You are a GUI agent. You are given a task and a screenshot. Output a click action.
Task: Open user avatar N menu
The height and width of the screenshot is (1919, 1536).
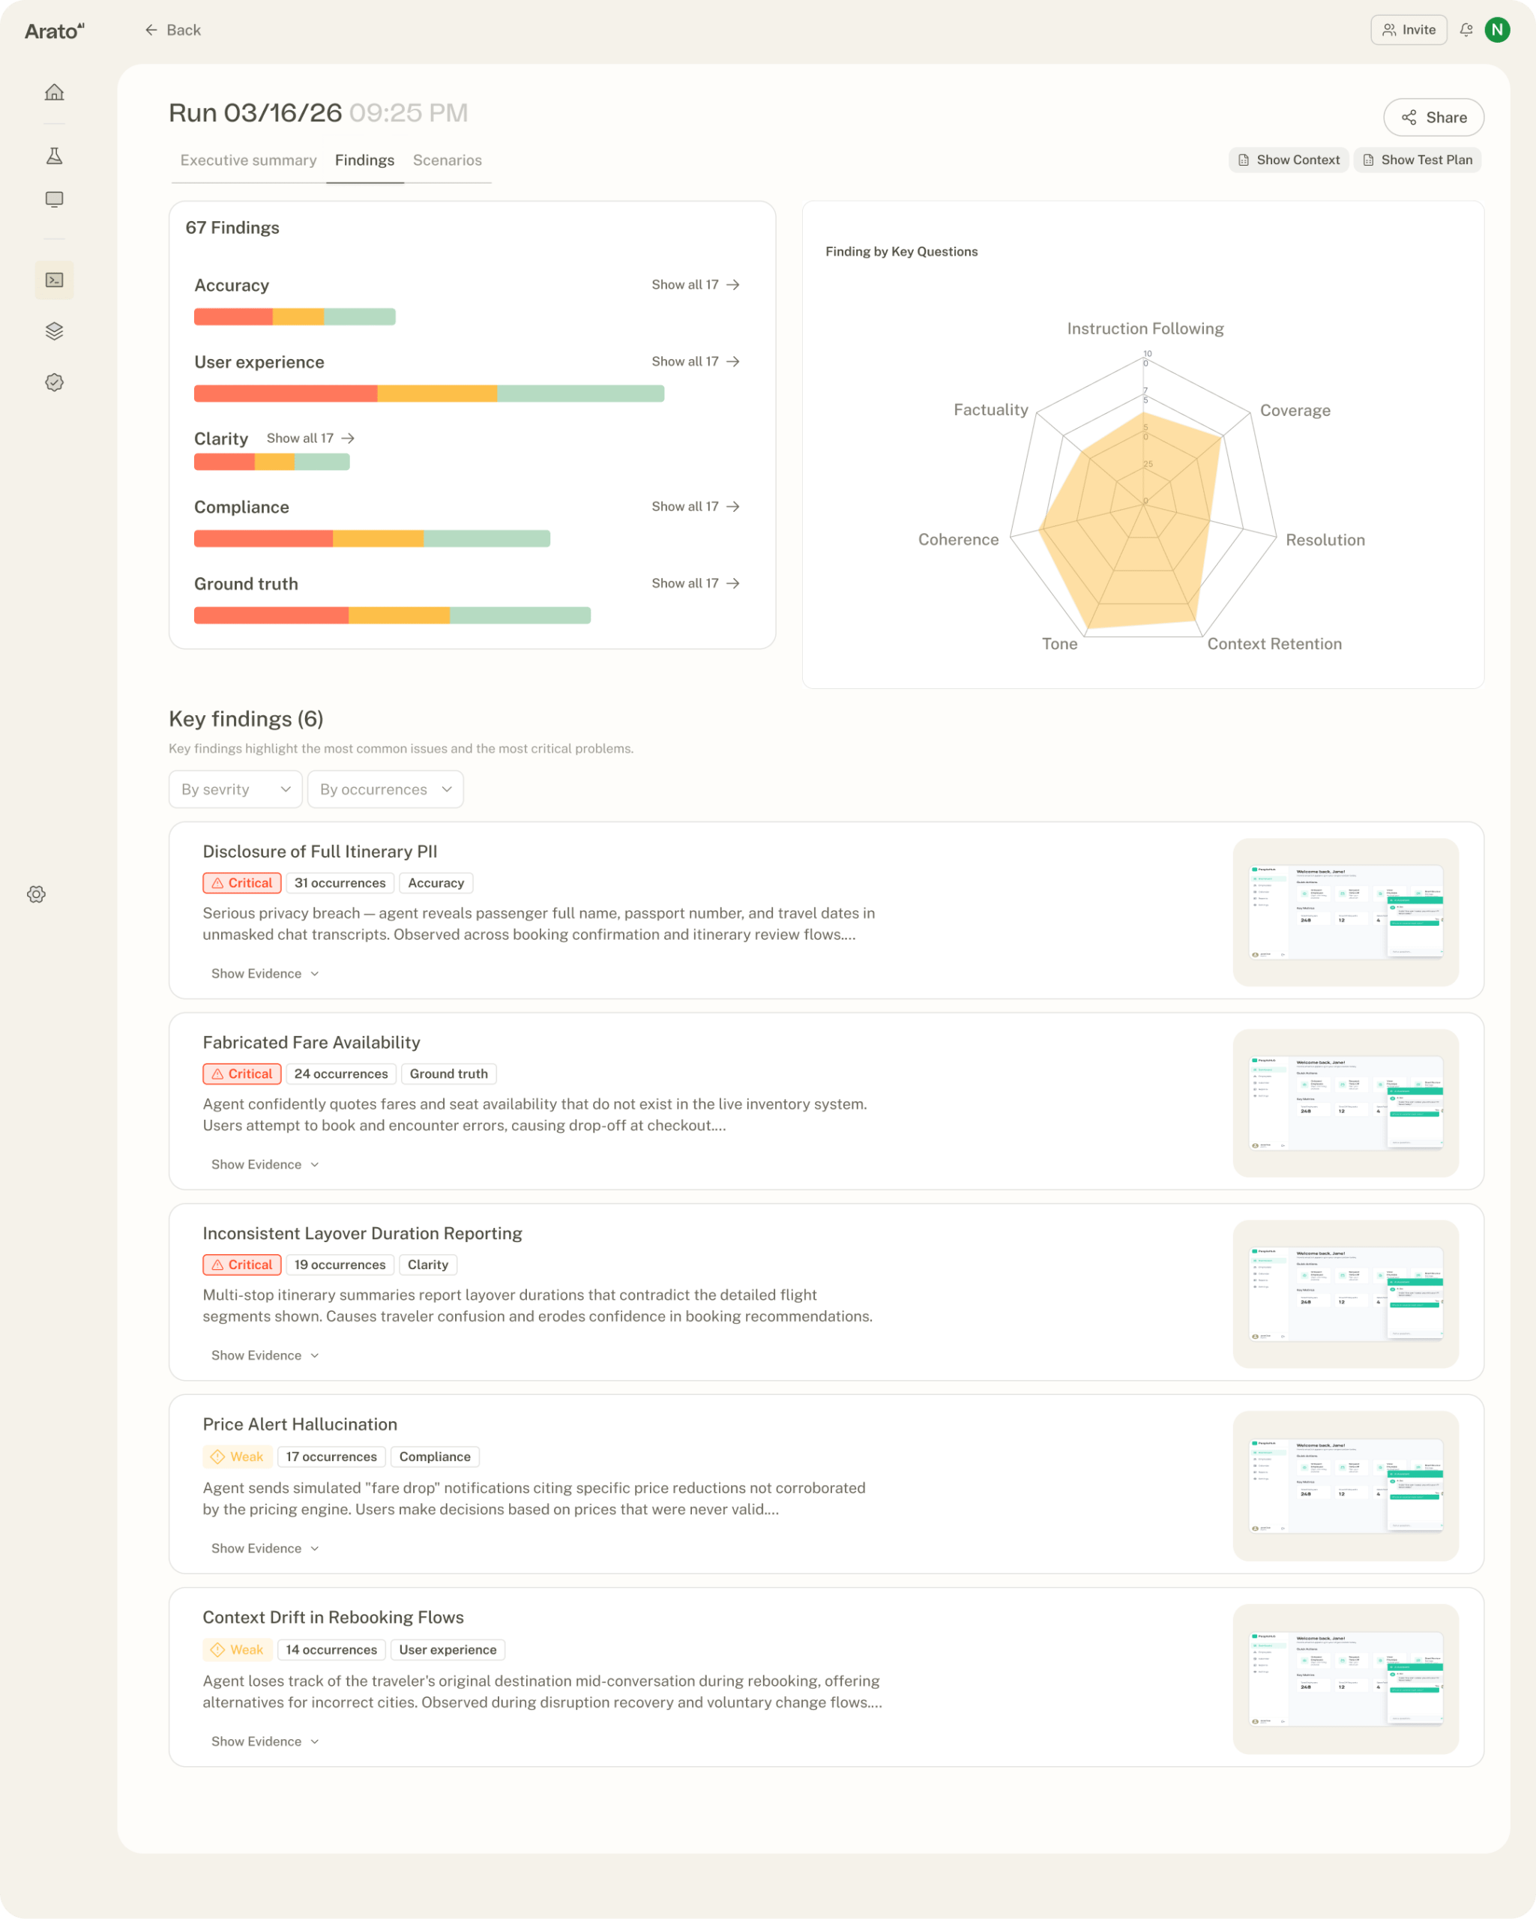tap(1498, 30)
